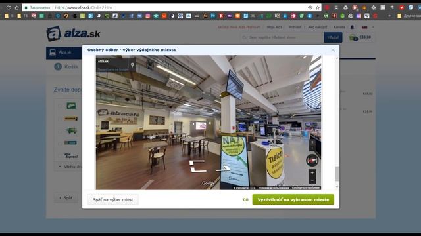
Task: Click the browser address bar URL
Action: pyautogui.click(x=84, y=7)
